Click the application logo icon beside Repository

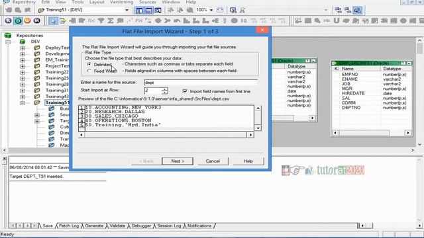point(6,2)
